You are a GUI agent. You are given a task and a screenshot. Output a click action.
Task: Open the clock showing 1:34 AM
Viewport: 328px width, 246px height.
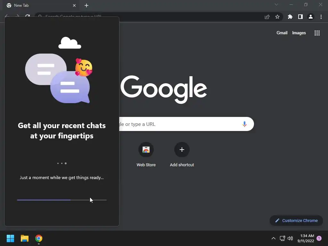click(306, 238)
